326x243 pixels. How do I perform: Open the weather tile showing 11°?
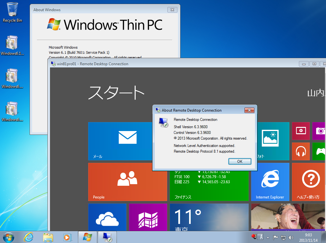coord(209,217)
